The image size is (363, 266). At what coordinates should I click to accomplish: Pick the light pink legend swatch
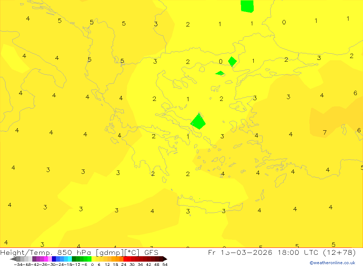click(x=50, y=259)
